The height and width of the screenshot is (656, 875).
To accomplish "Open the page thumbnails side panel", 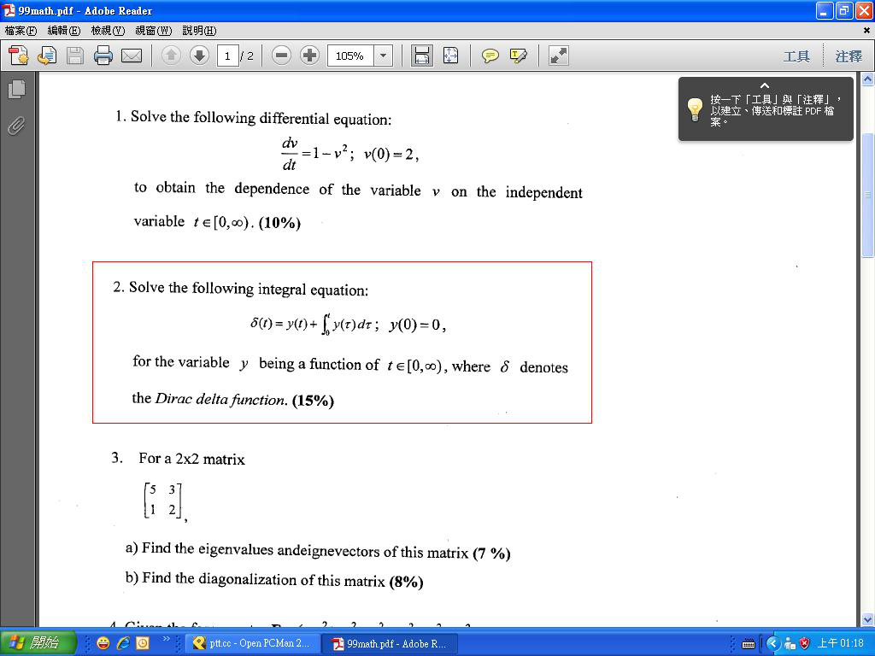I will click(x=17, y=89).
